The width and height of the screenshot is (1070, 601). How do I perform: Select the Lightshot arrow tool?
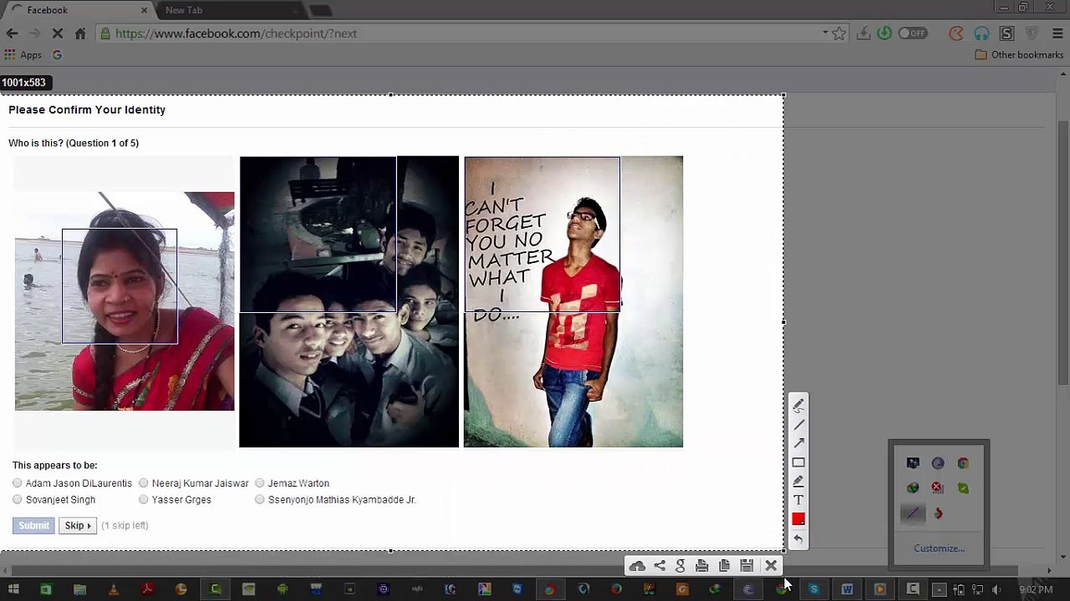[798, 443]
